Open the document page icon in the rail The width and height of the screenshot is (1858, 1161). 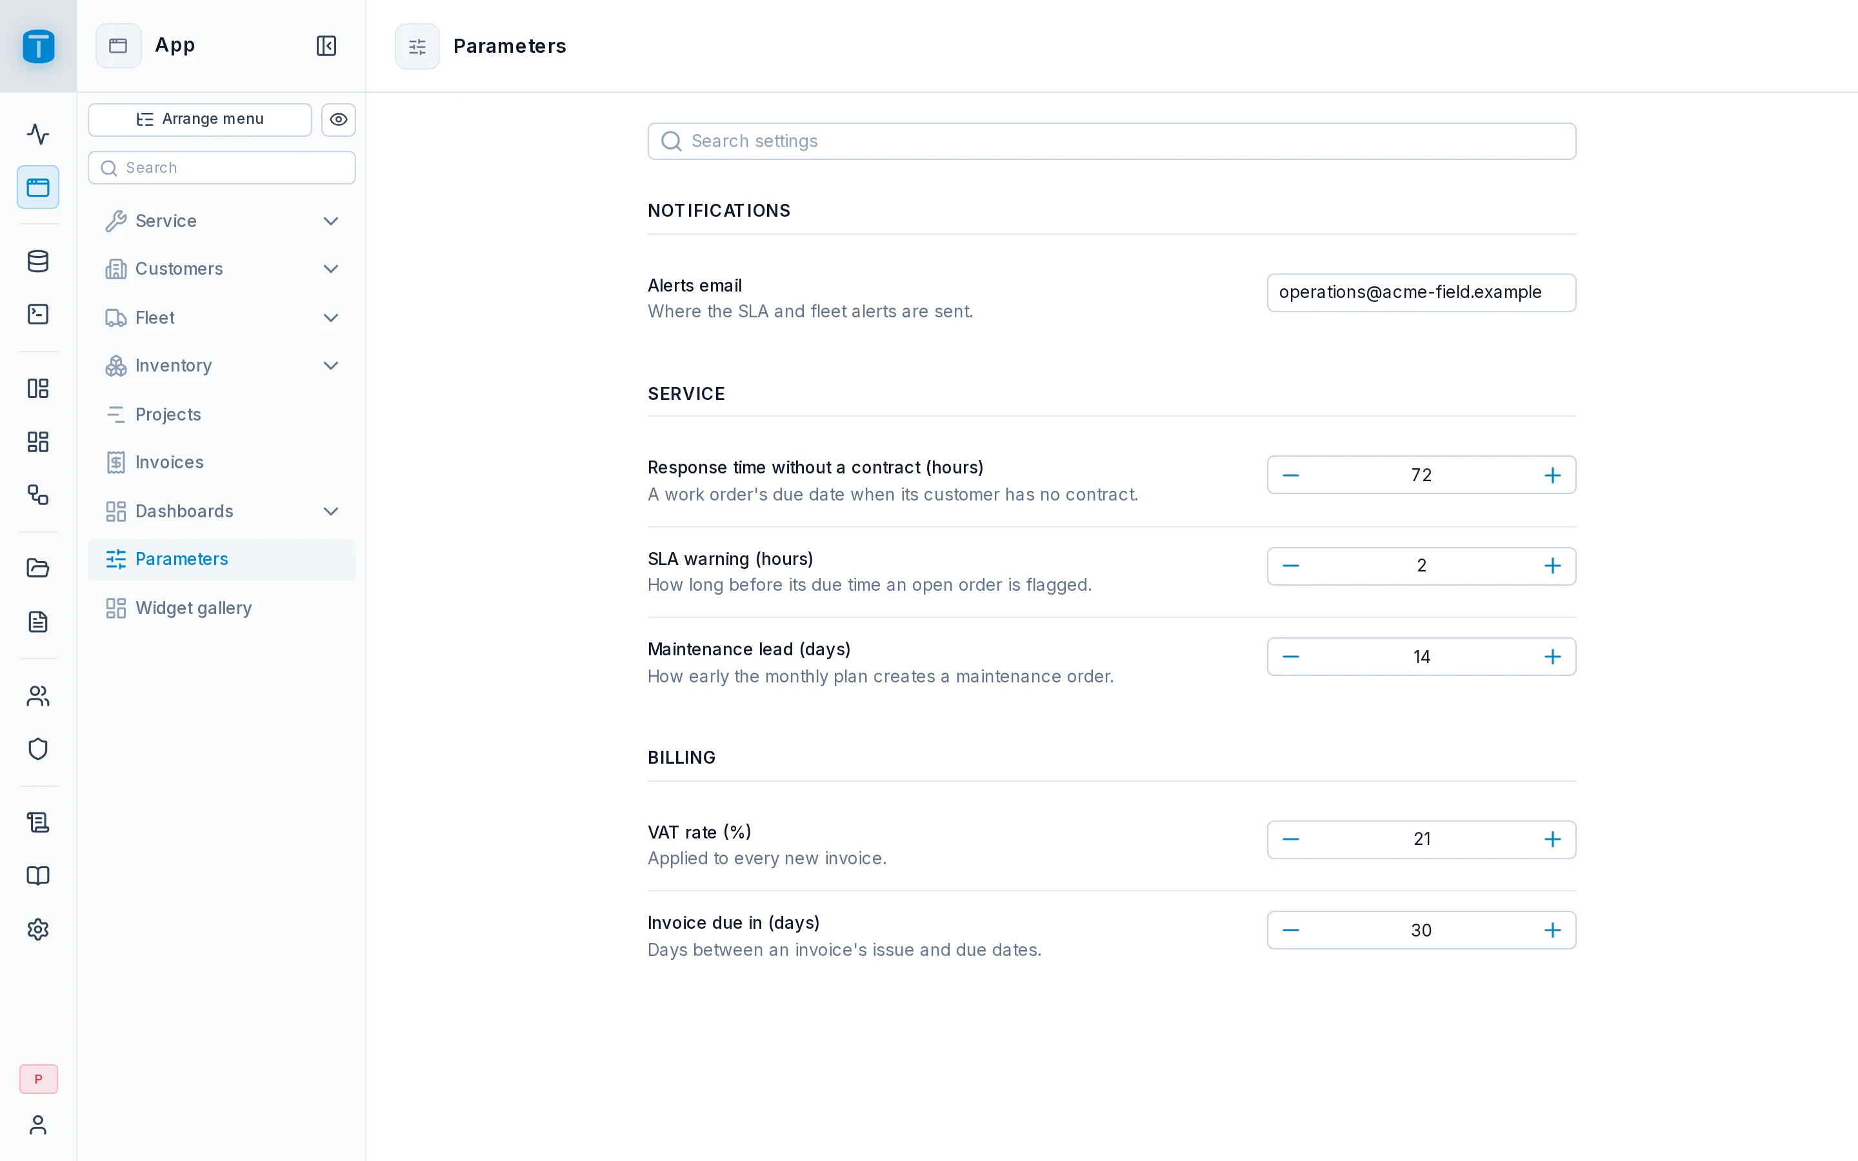pyautogui.click(x=37, y=621)
